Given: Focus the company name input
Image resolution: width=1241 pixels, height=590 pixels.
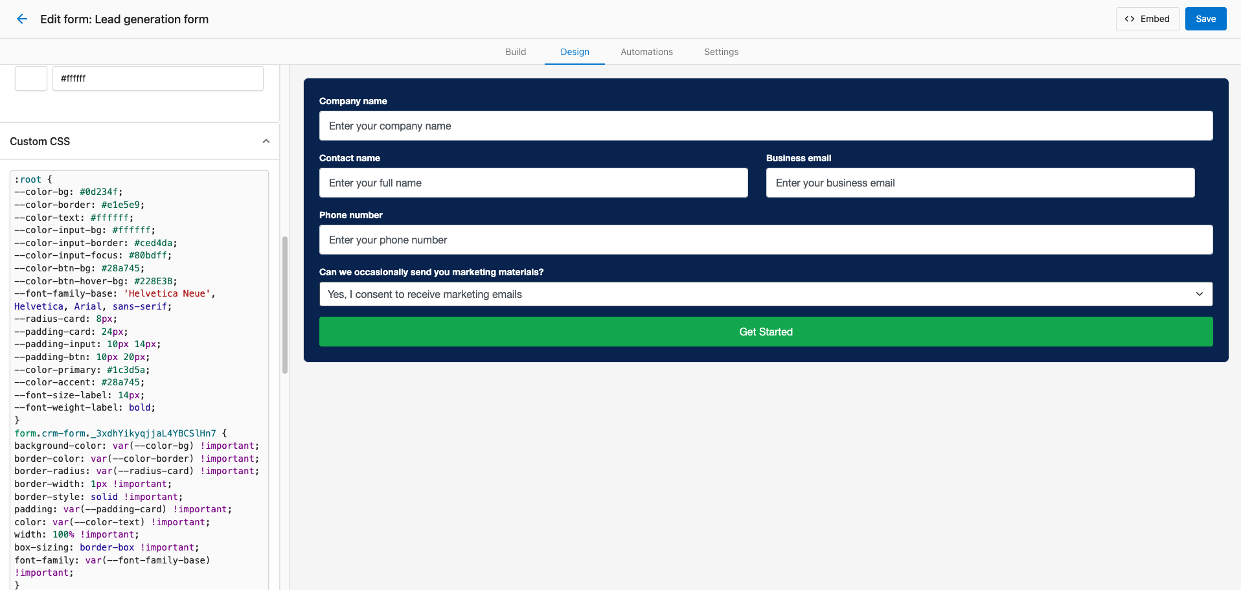Looking at the screenshot, I should tap(766, 126).
